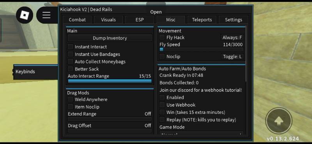The width and height of the screenshot is (312, 144).
Task: Check Auto Collect Moneybags option
Action: pyautogui.click(x=70, y=62)
